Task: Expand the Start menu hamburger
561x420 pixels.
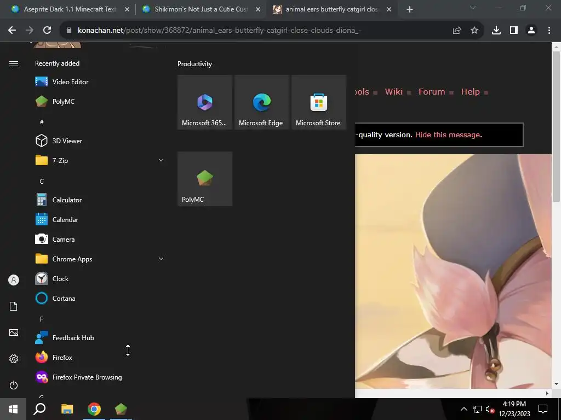Action: click(14, 63)
